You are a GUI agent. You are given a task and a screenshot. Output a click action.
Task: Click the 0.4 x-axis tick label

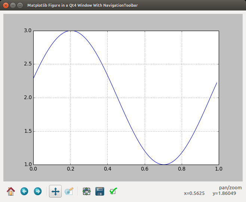(107, 169)
